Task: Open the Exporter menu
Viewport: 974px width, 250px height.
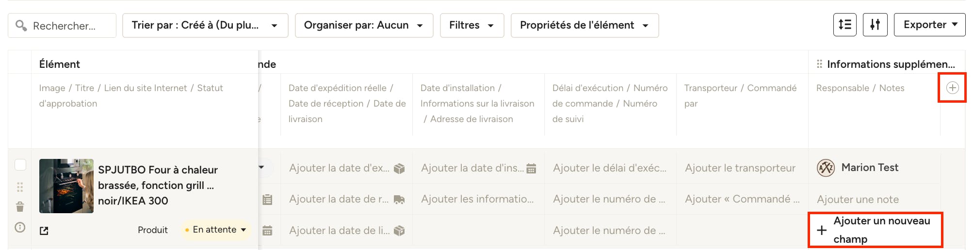Action: click(930, 25)
